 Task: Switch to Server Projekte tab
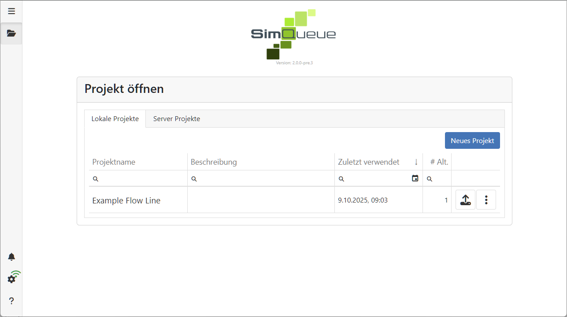(x=177, y=119)
